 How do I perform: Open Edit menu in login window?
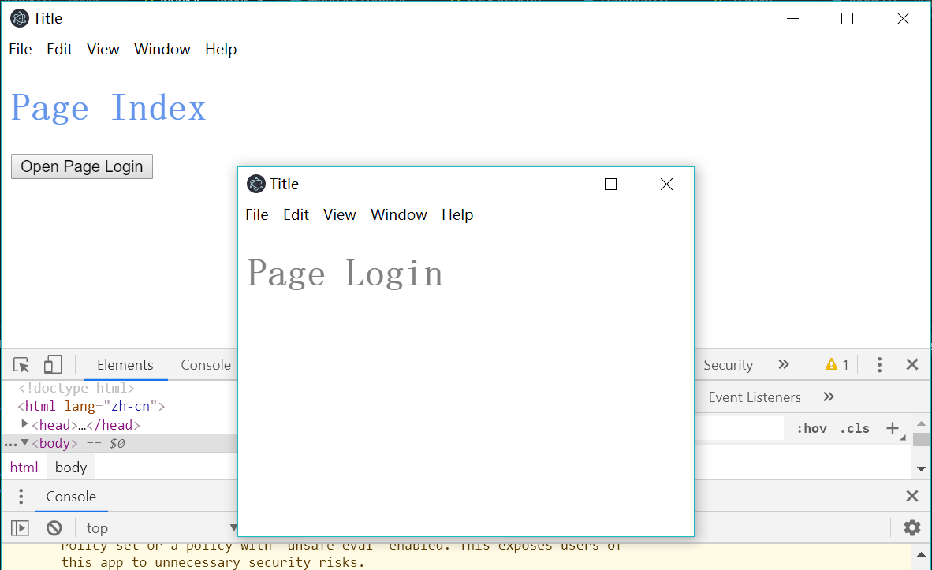[296, 214]
